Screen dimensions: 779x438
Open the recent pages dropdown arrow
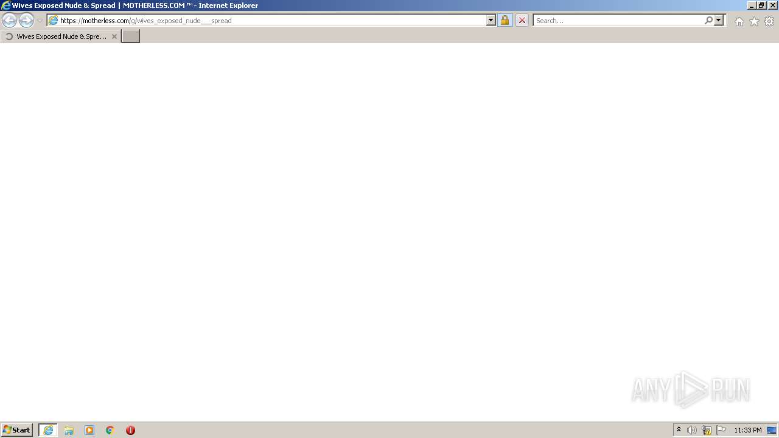tap(40, 21)
